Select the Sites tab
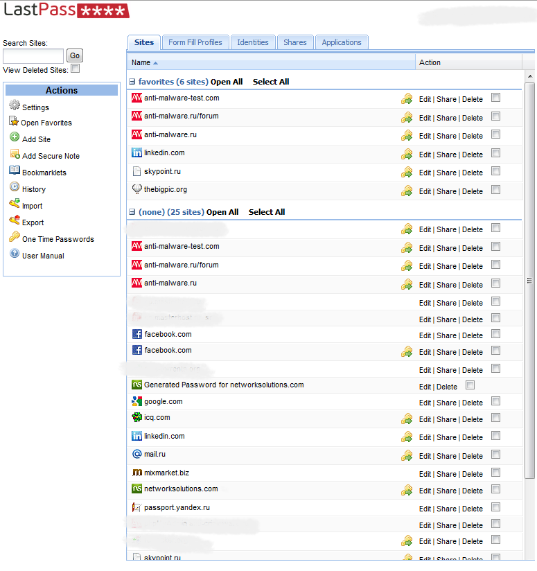Image resolution: width=537 pixels, height=571 pixels. (144, 42)
